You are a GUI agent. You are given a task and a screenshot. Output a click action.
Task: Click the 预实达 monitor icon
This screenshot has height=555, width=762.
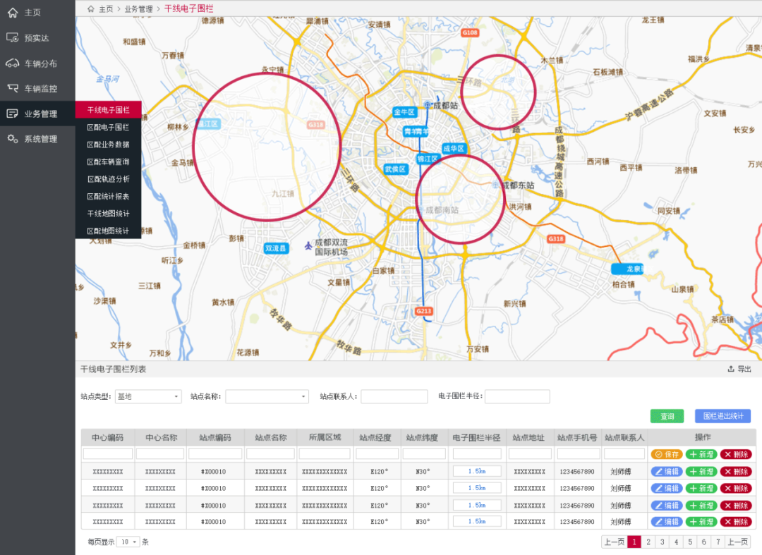[13, 37]
